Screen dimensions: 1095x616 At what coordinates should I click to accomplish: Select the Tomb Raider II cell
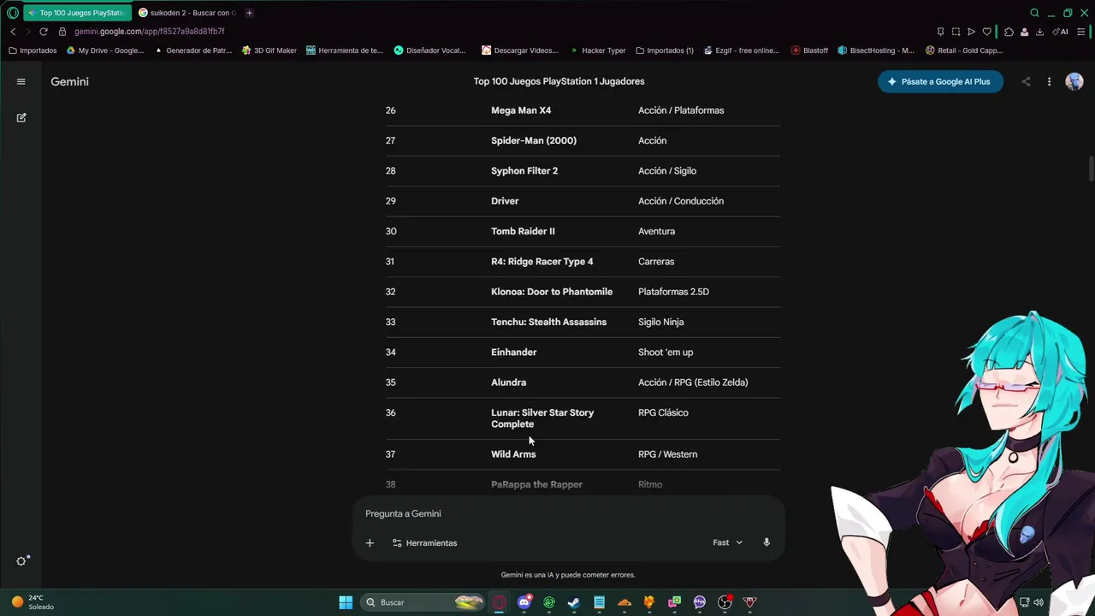click(523, 231)
